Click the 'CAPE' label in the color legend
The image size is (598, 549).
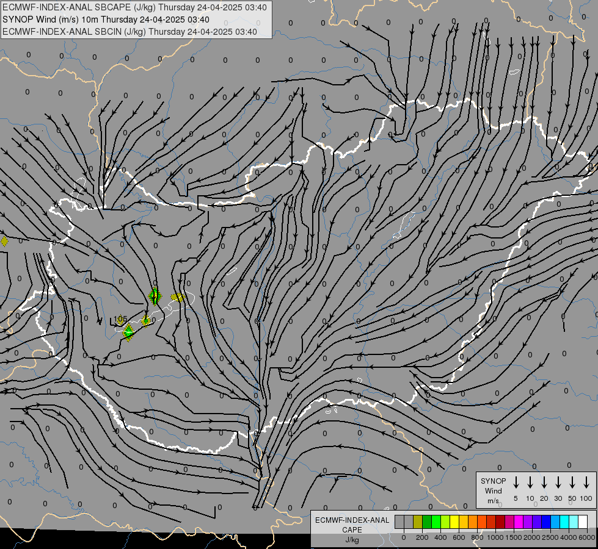pyautogui.click(x=352, y=530)
